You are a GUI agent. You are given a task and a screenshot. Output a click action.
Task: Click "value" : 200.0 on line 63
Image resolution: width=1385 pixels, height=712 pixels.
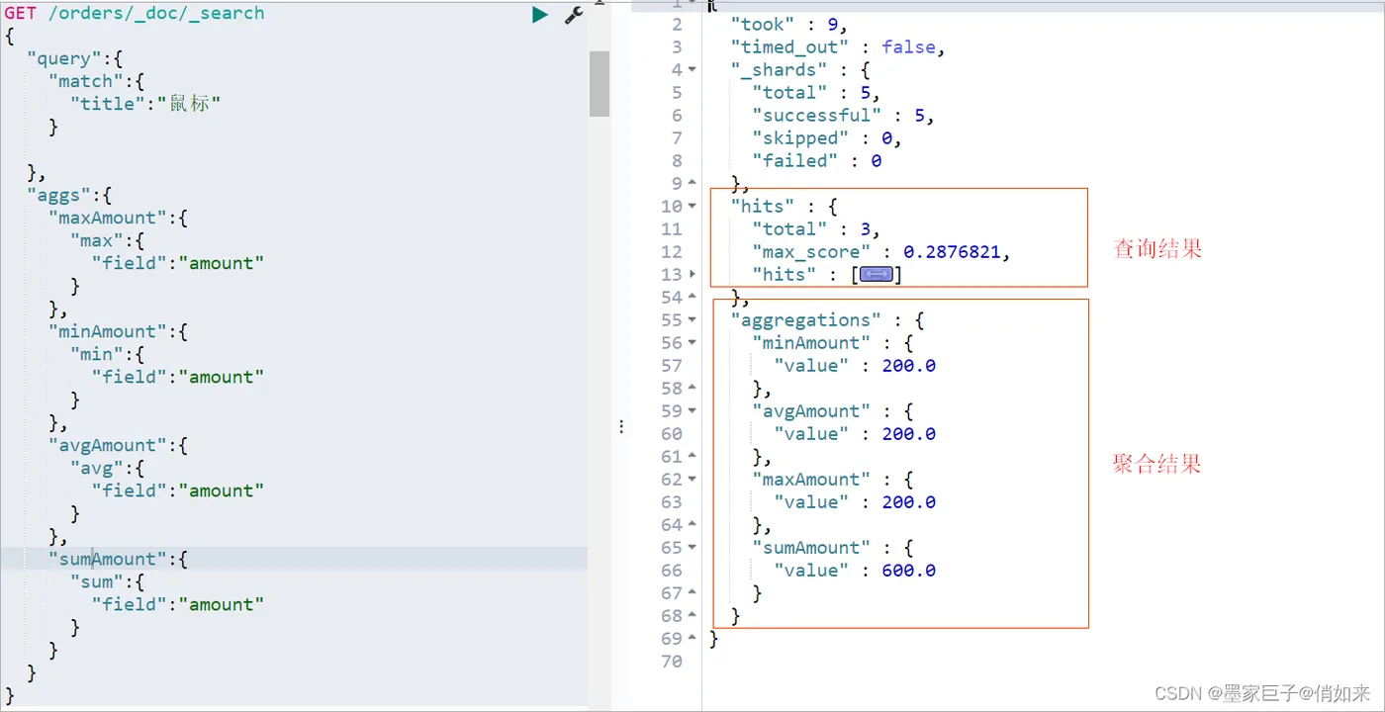pos(855,501)
